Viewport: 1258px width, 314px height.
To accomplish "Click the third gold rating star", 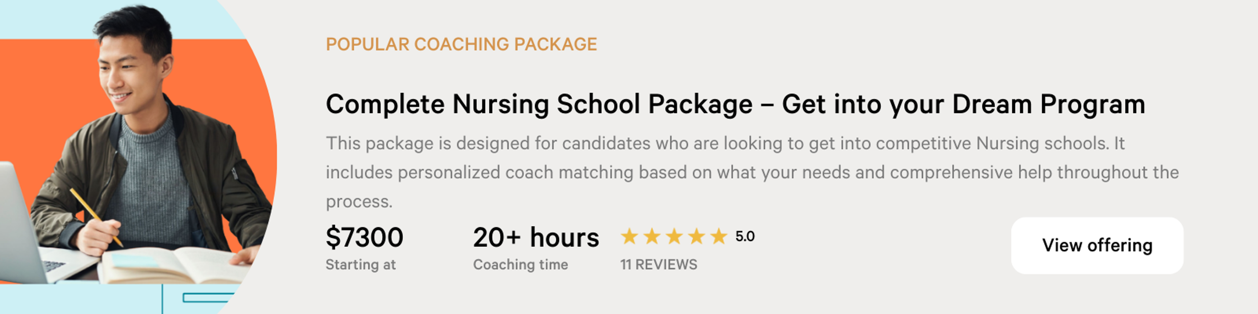I will click(674, 236).
